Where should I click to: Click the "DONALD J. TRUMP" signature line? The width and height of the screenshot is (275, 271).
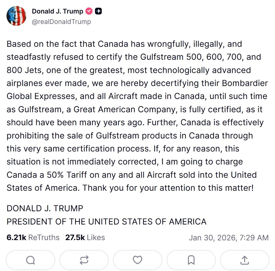(x=45, y=208)
